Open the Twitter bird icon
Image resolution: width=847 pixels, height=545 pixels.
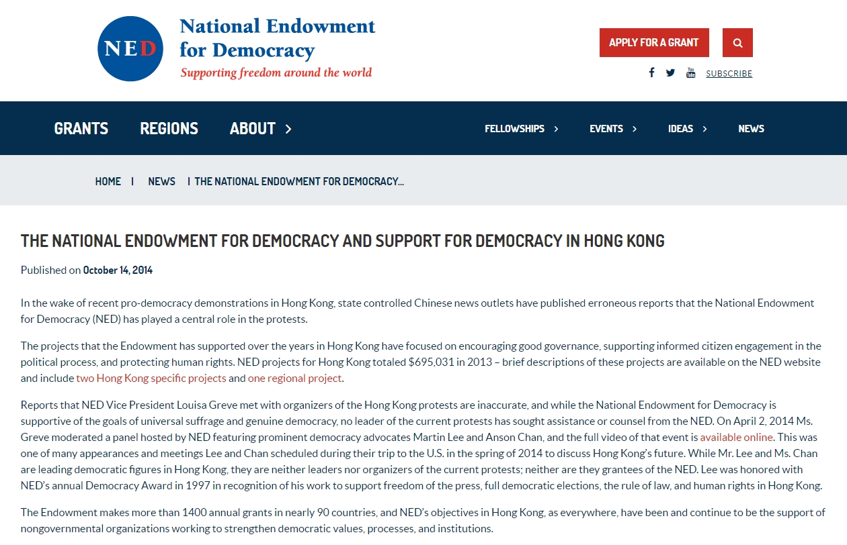click(670, 72)
